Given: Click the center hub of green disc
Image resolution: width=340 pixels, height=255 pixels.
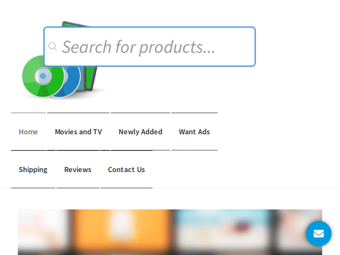Looking at the screenshot, I should pos(43,76).
